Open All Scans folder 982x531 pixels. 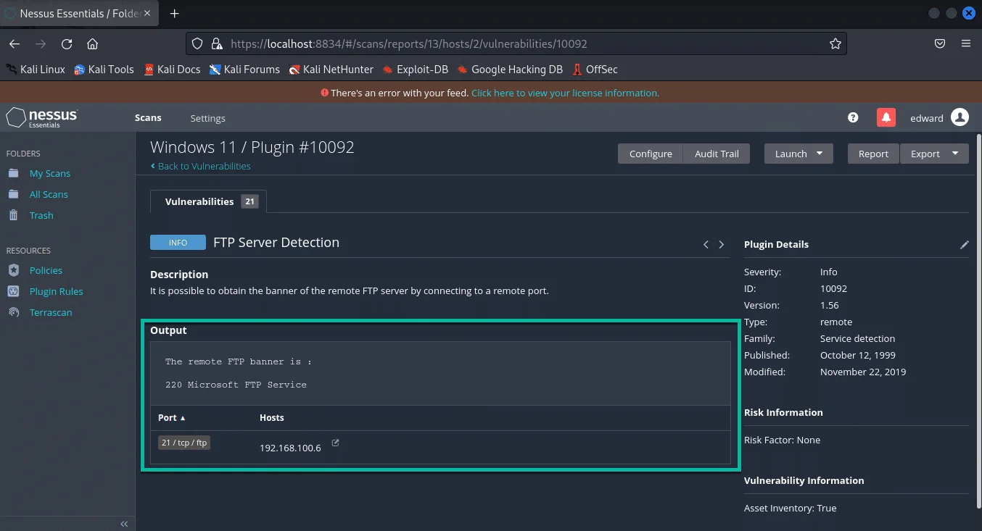[x=49, y=194]
